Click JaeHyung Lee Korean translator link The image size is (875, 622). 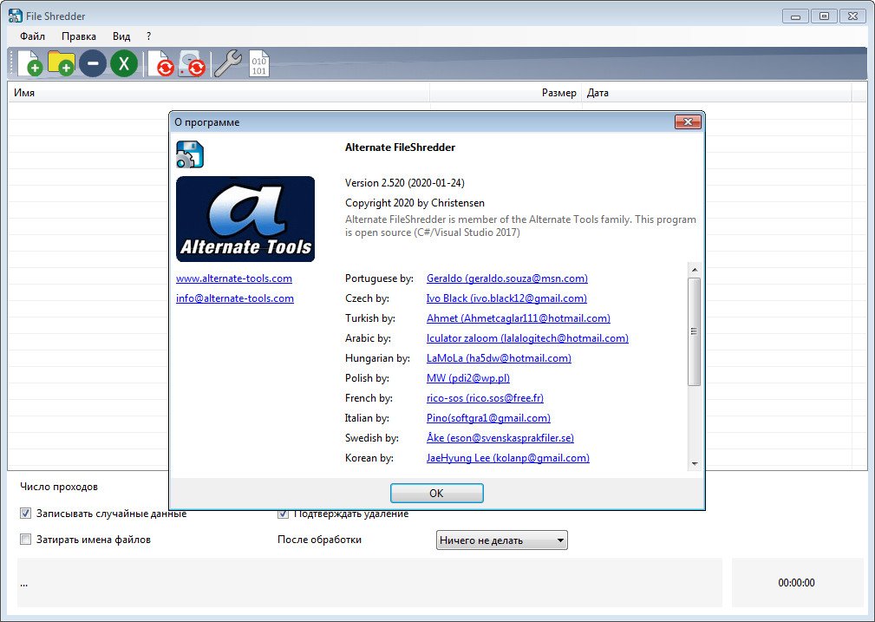[508, 458]
